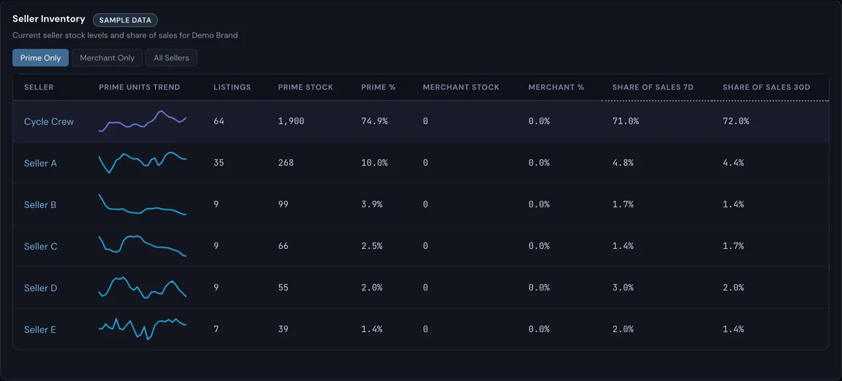Sort by SHARE OF SALES 30D header
This screenshot has height=381, width=842.
(x=766, y=87)
